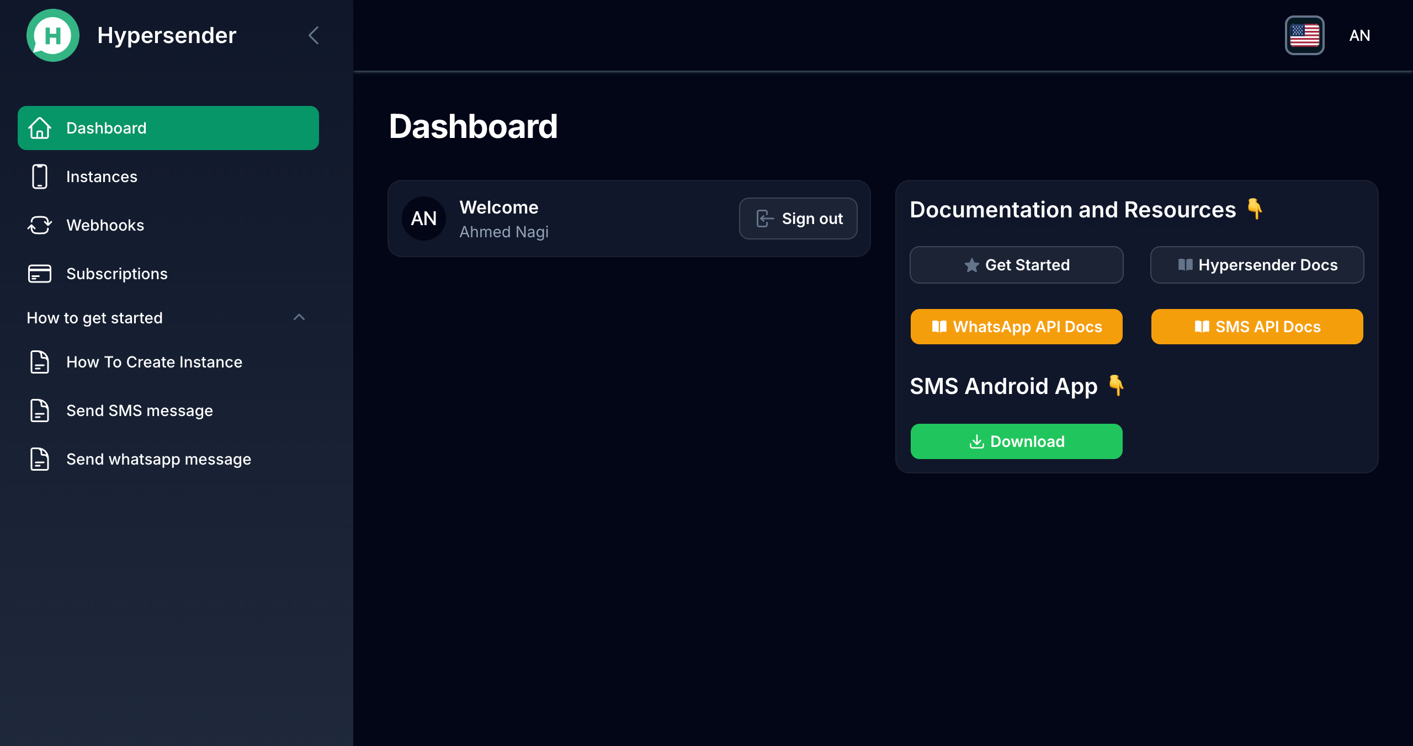Click the Welcome text in user card
Viewport: 1413px width, 746px height.
tap(499, 207)
